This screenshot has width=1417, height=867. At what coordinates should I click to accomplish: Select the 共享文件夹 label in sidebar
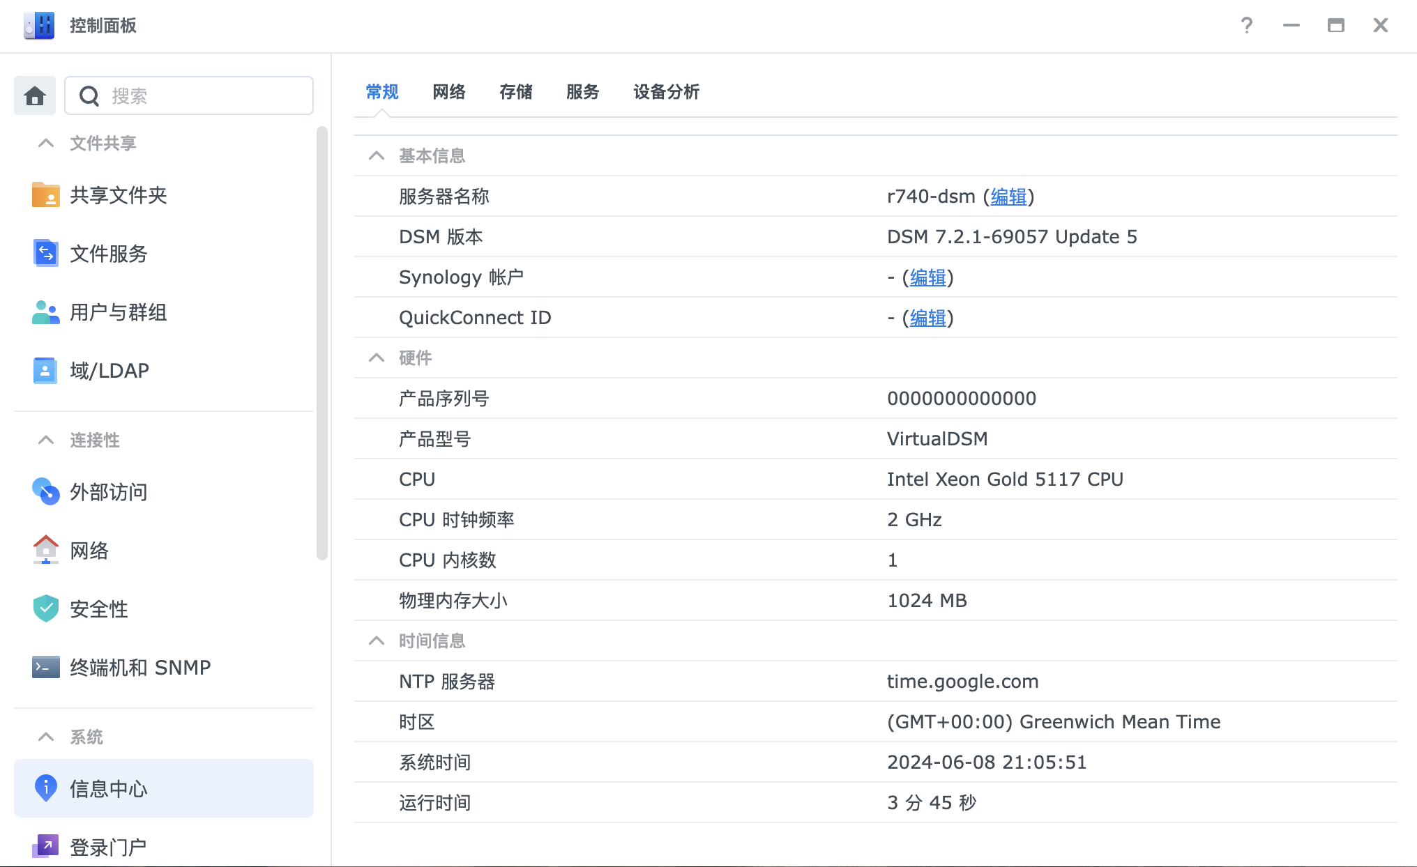pos(119,195)
